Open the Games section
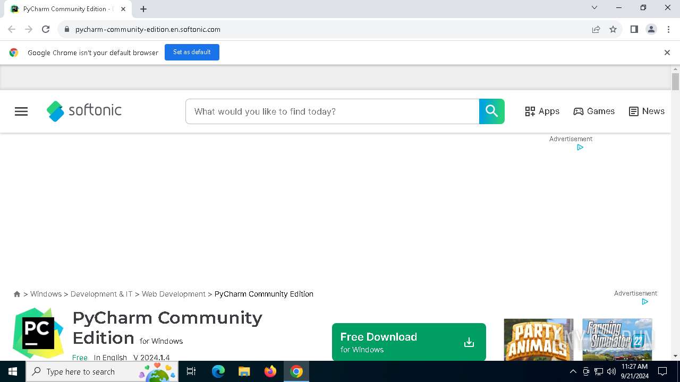Image resolution: width=680 pixels, height=382 pixels. click(x=594, y=111)
